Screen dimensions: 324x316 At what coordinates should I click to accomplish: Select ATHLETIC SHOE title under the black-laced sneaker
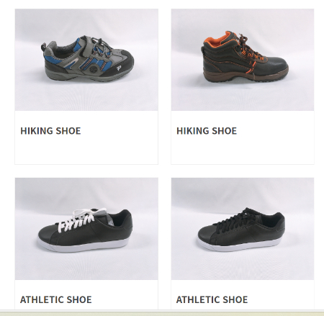212,299
